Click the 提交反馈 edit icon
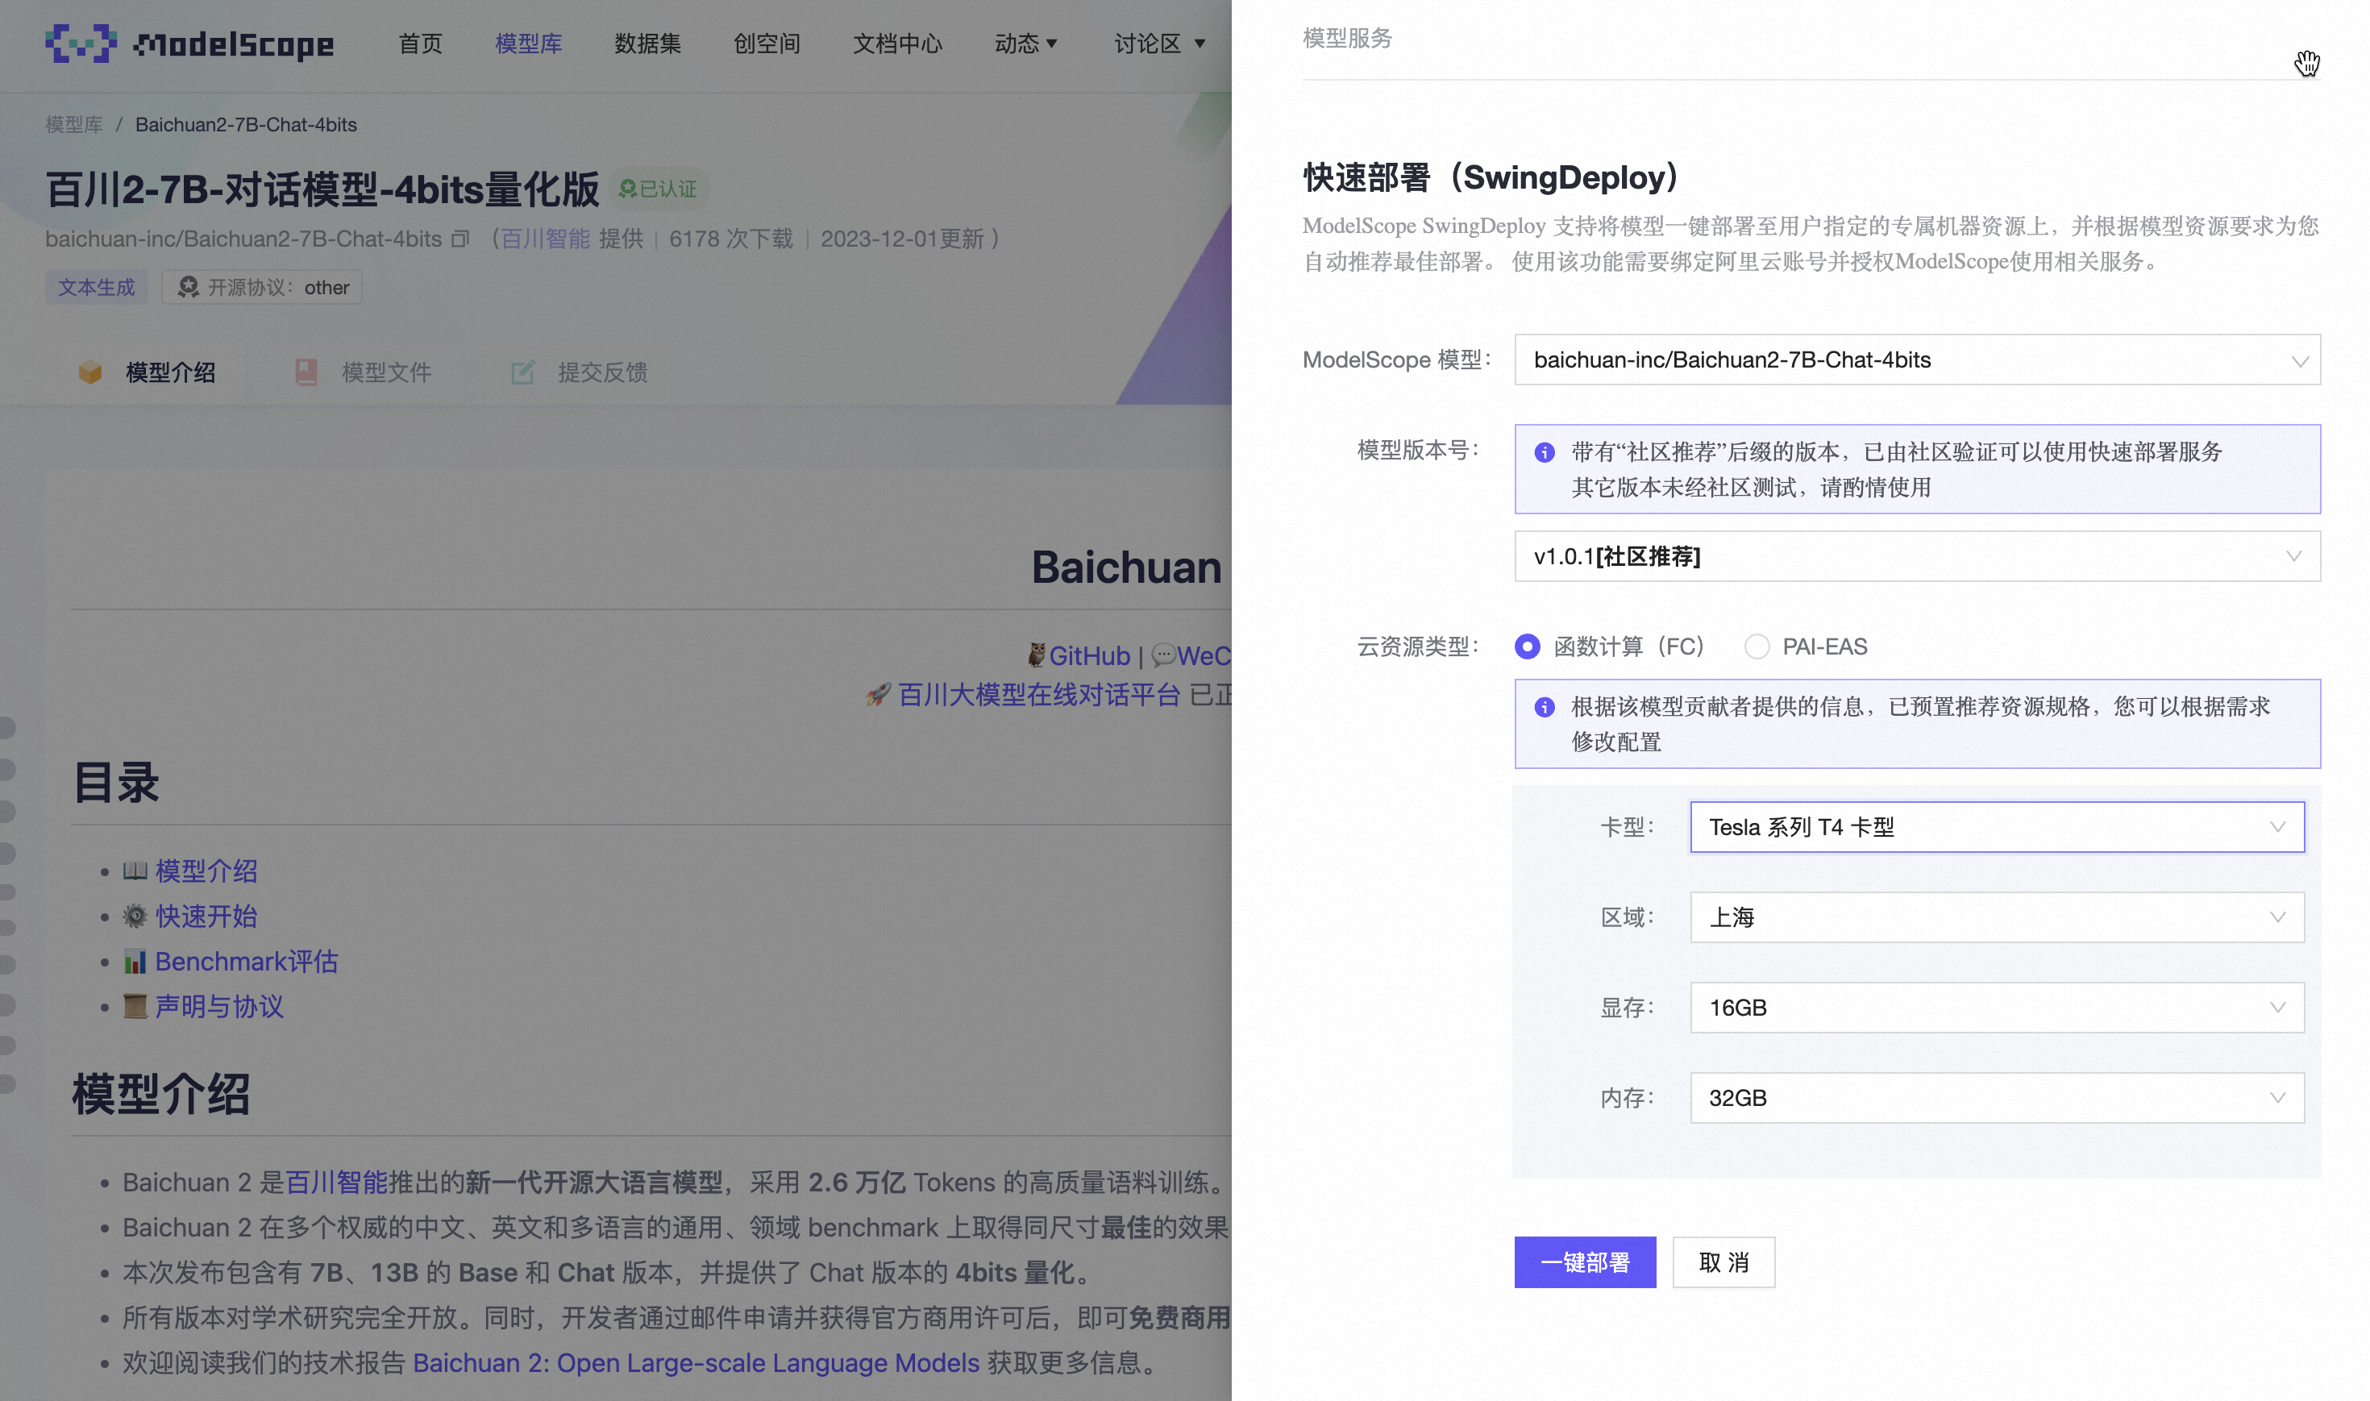Screen dimensions: 2370x1401 pyautogui.click(x=522, y=372)
